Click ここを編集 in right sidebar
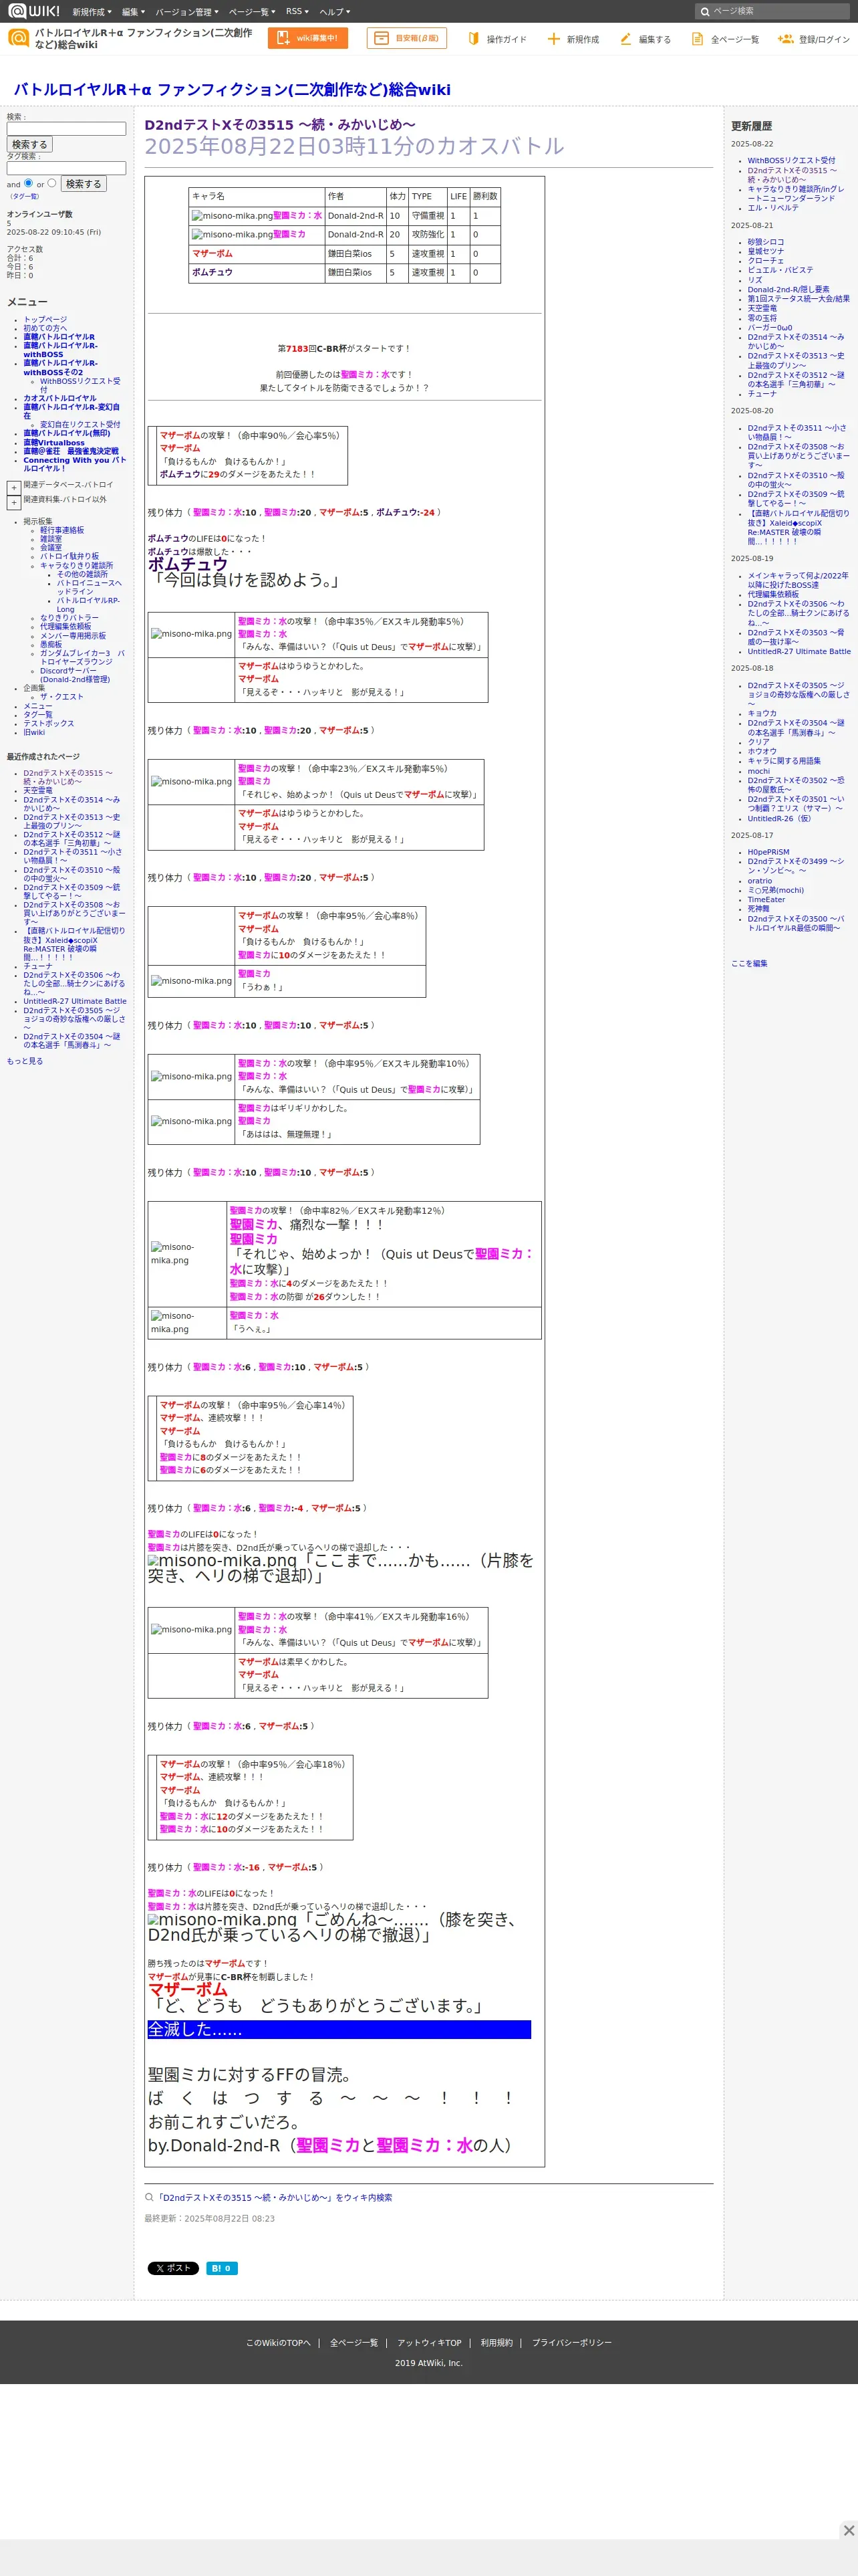The image size is (858, 2576). click(x=749, y=963)
